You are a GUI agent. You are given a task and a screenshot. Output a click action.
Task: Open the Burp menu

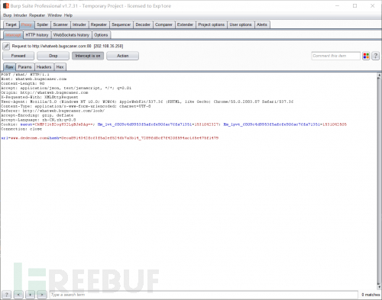pyautogui.click(x=7, y=15)
